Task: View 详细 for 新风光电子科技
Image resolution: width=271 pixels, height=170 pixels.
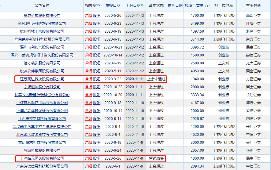Action: coord(88,24)
